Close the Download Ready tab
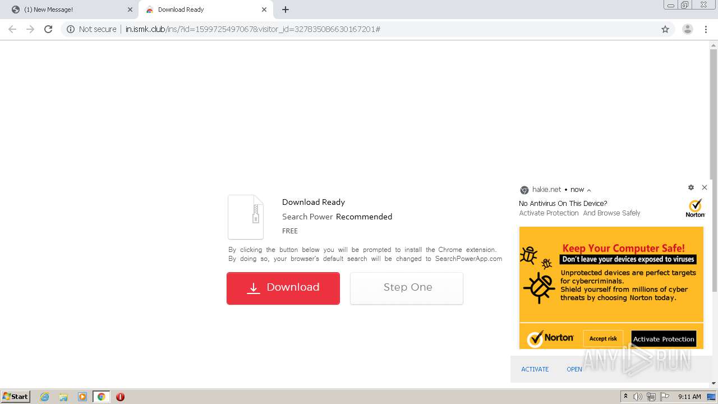The width and height of the screenshot is (718, 404). 264,10
